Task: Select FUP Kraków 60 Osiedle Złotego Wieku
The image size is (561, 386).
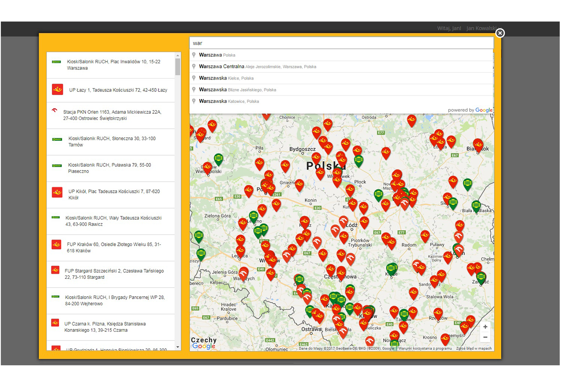Action: click(111, 248)
